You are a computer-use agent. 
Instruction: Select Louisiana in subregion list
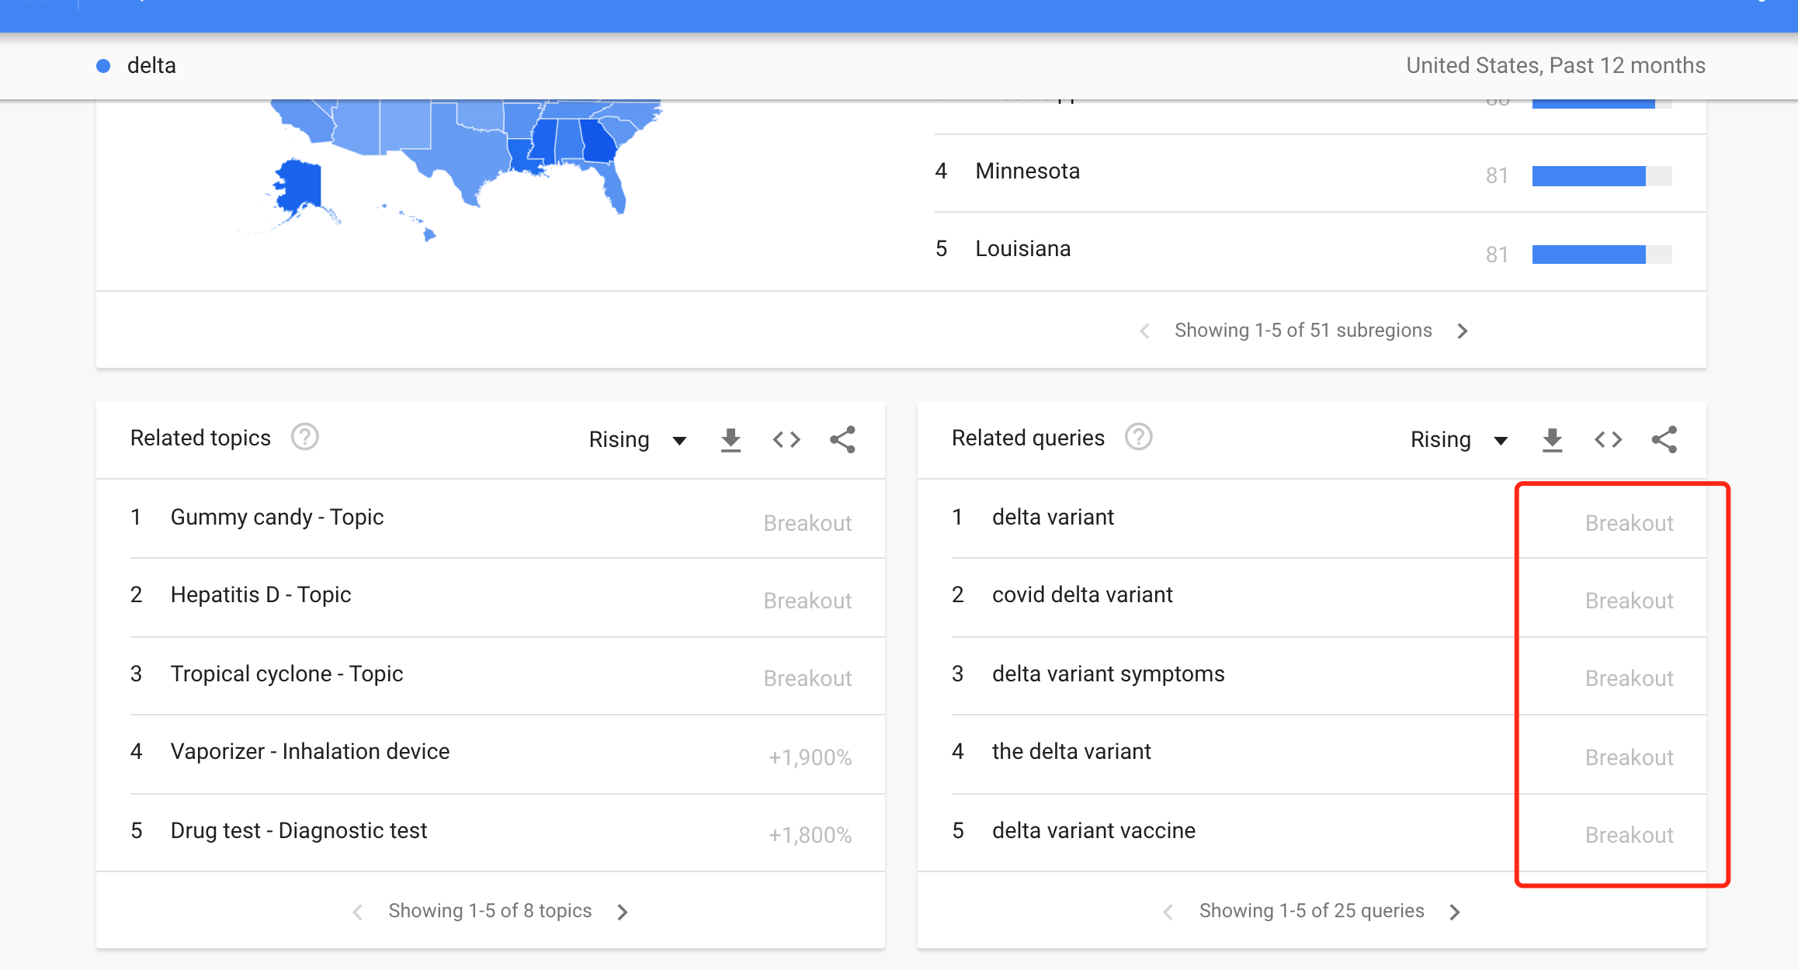(1022, 249)
